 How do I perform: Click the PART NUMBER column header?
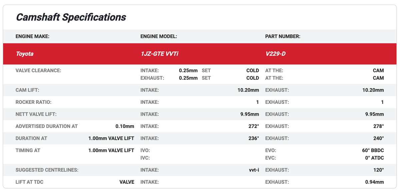coord(283,36)
